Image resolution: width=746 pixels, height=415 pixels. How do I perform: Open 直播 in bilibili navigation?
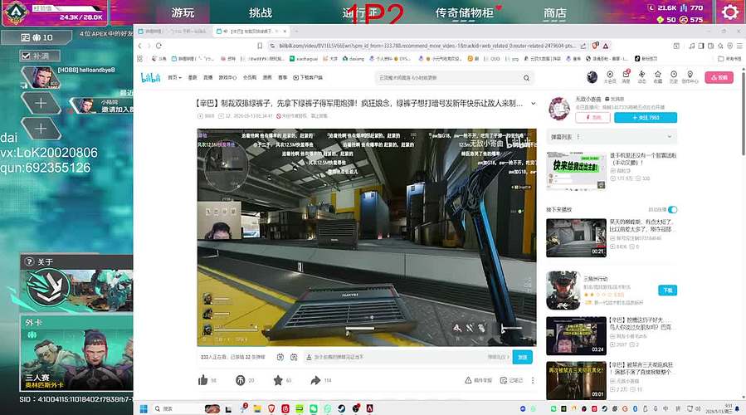coord(208,77)
